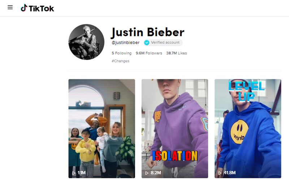This screenshot has width=289, height=184.
Task: Click the LEVEL UP text overlay
Action: coord(247,91)
